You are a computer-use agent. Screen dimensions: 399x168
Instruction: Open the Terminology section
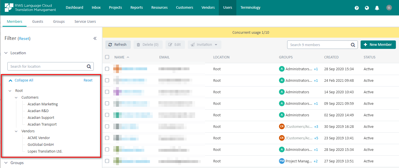(x=250, y=8)
